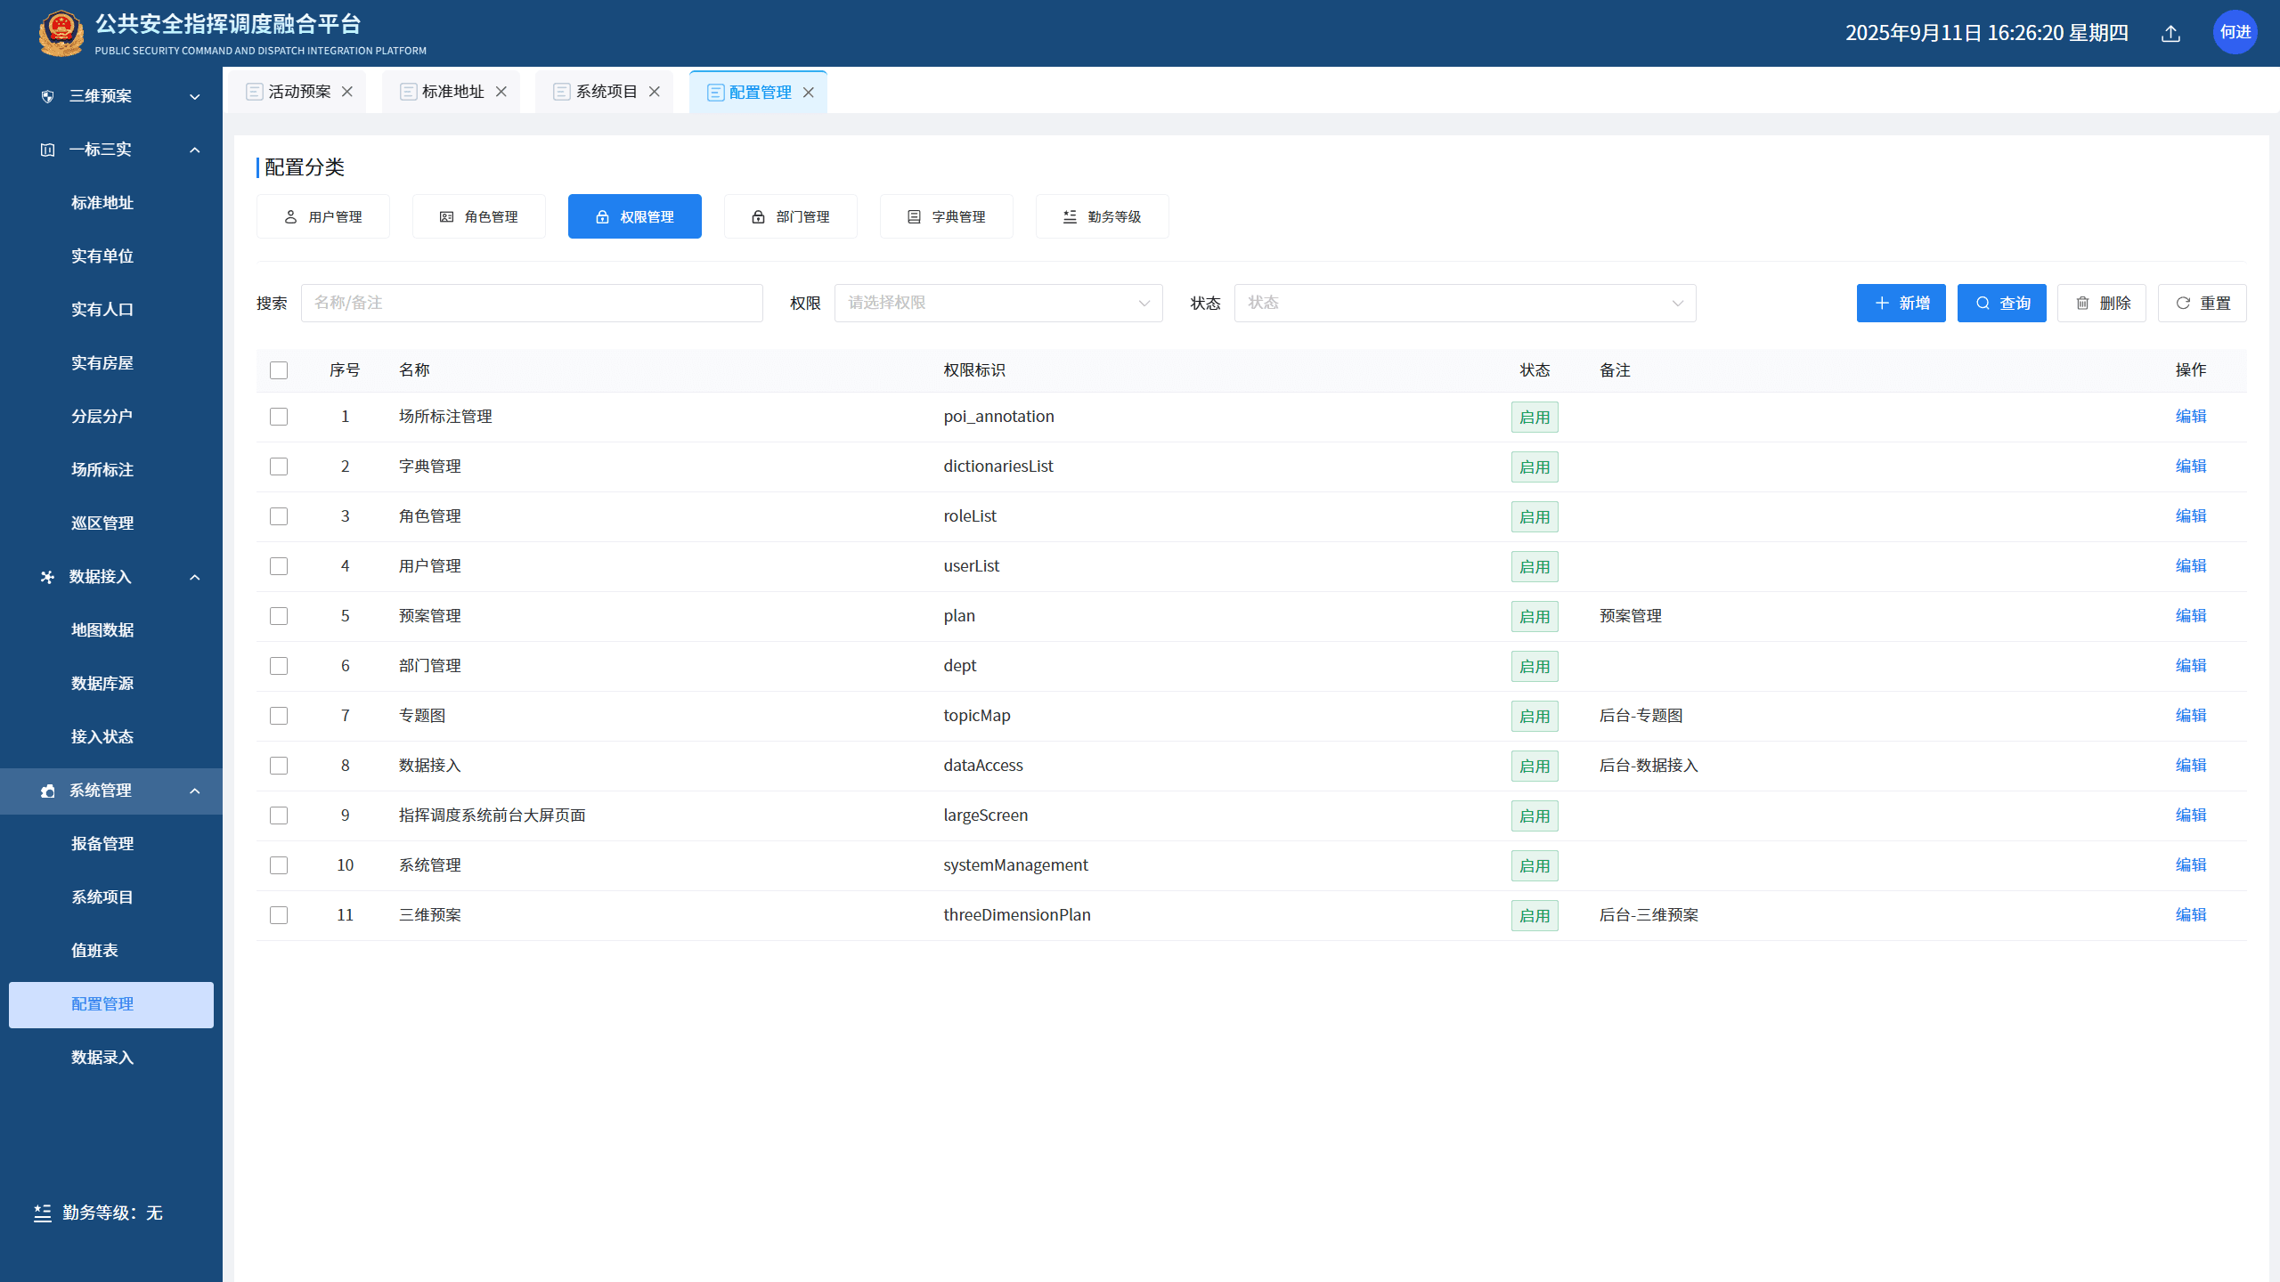Edit the 场所标注管理 row
The image size is (2280, 1282).
(2191, 417)
